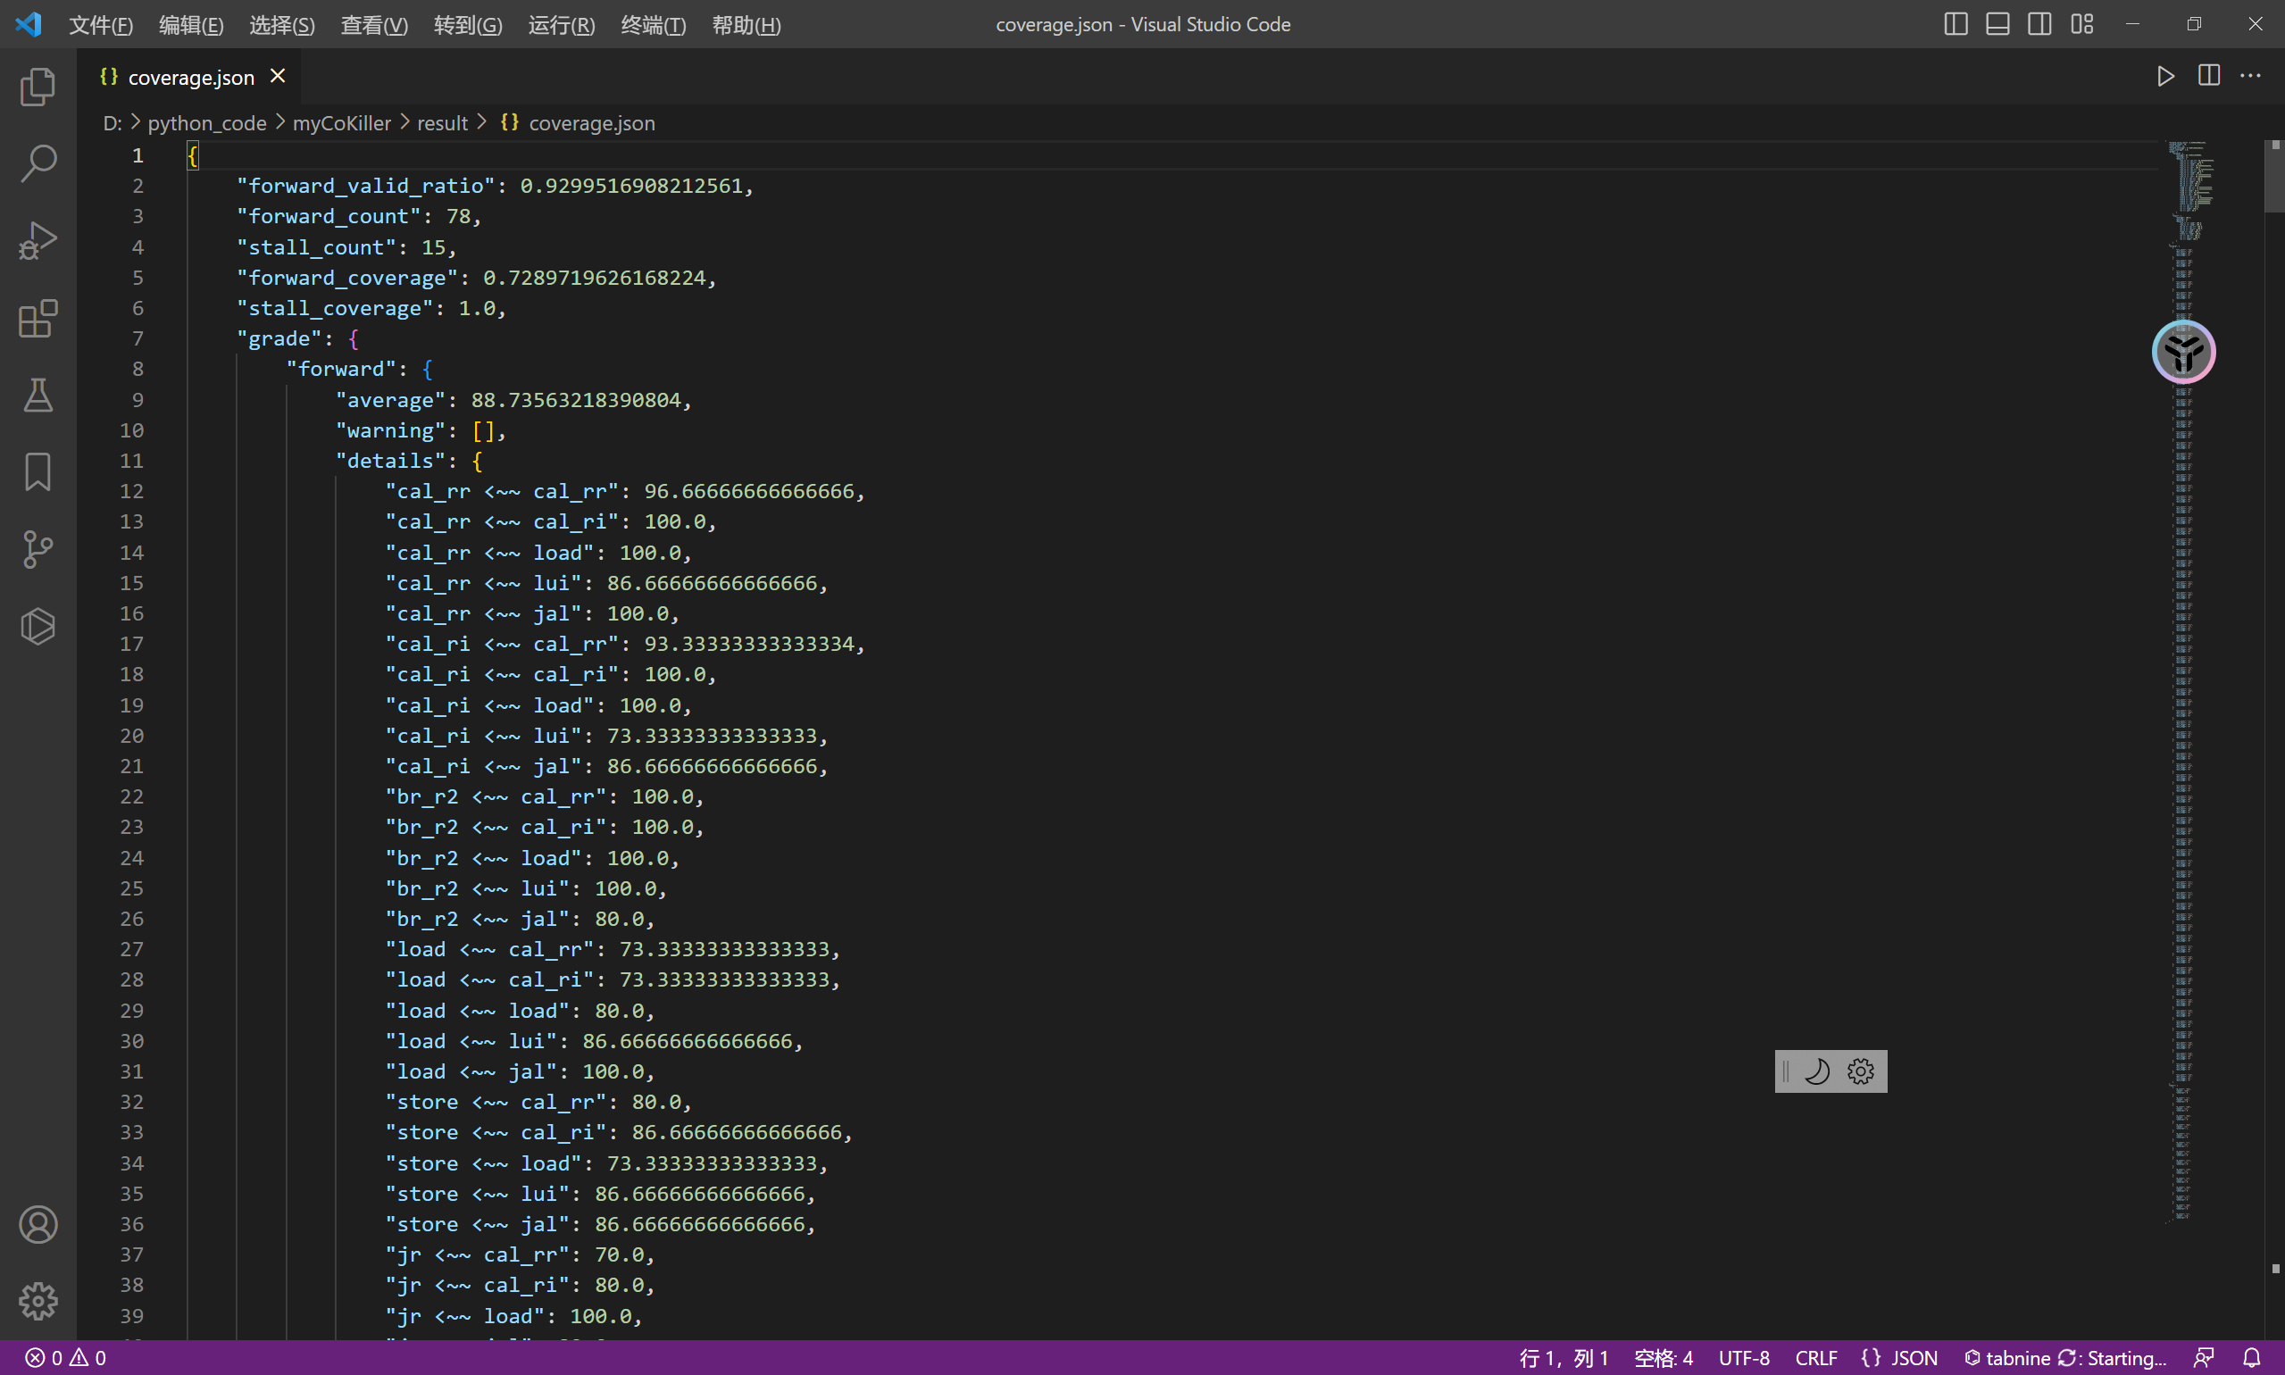The height and width of the screenshot is (1375, 2285).
Task: Open the Accounts menu
Action: click(38, 1225)
